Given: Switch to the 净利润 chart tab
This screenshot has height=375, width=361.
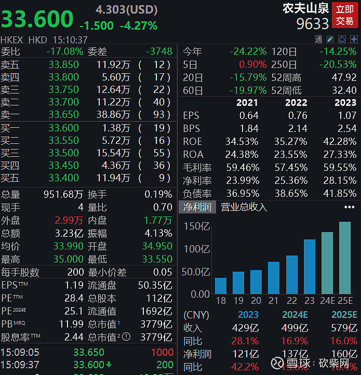Looking at the screenshot, I should (197, 207).
